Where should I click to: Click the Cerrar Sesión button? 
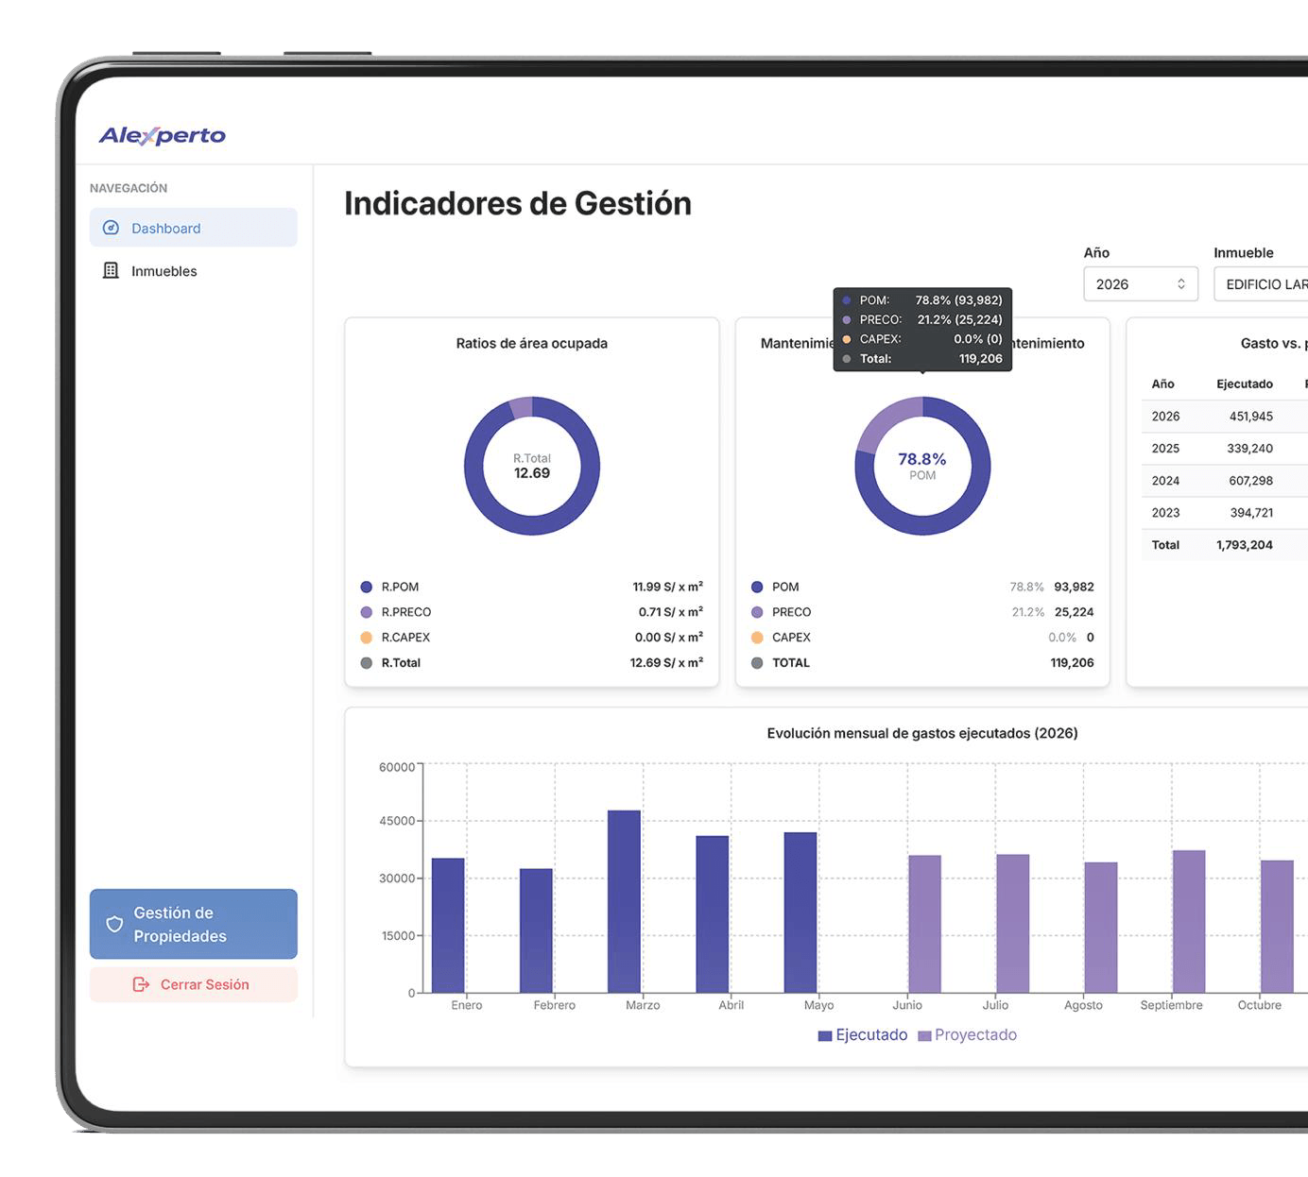click(193, 984)
